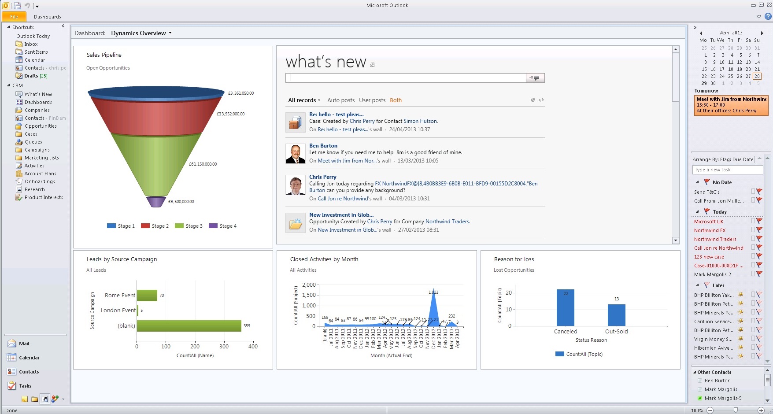Click the Folder List icon

[x=34, y=399]
